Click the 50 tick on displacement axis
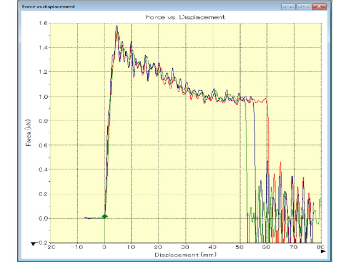The height and width of the screenshot is (262, 350). pos(240,248)
